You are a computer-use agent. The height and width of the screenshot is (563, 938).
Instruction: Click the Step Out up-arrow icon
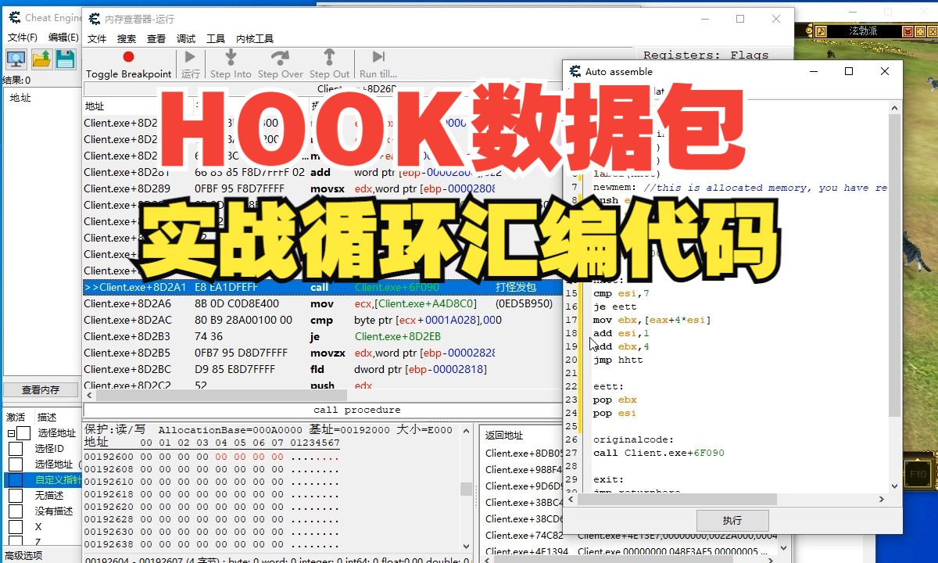click(x=329, y=57)
